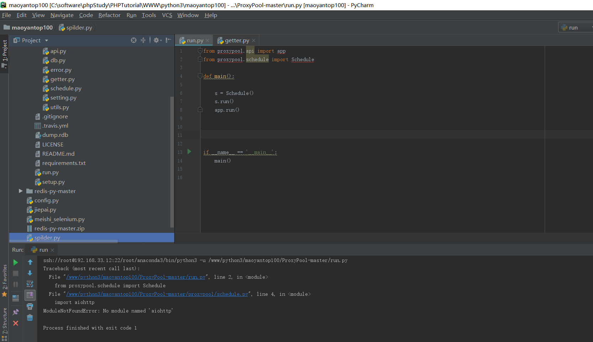
Task: Click the Restore Layout icon in Run panel
Action: click(x=16, y=298)
